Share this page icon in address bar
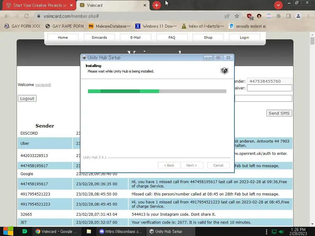 coord(227,16)
